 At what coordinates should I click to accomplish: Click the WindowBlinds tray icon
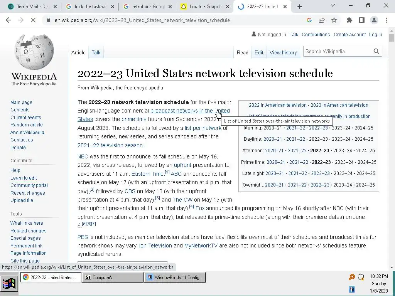[352, 289]
